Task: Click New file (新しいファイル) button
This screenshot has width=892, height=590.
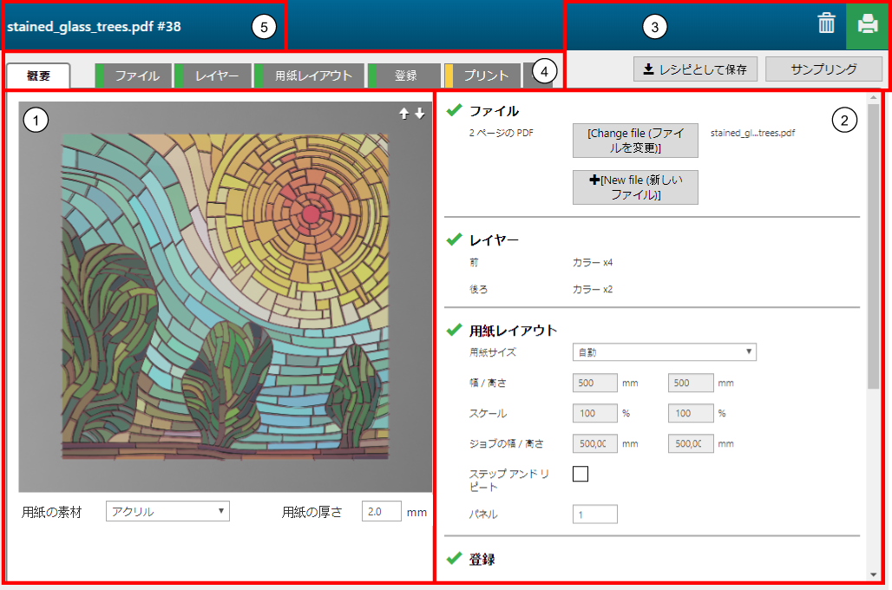Action: (635, 187)
